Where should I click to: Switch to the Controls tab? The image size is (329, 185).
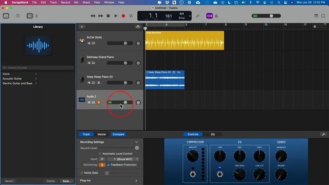click(x=193, y=134)
